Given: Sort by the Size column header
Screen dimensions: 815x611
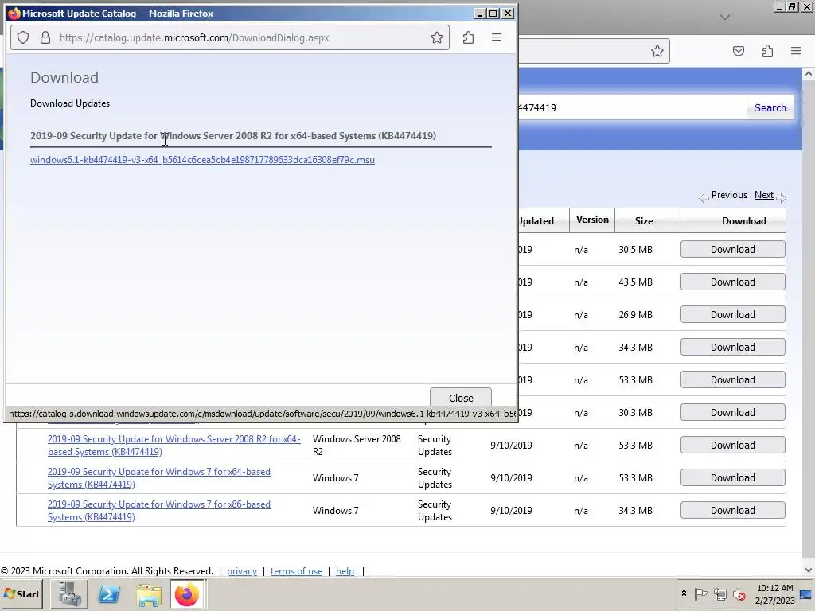Looking at the screenshot, I should 643,221.
